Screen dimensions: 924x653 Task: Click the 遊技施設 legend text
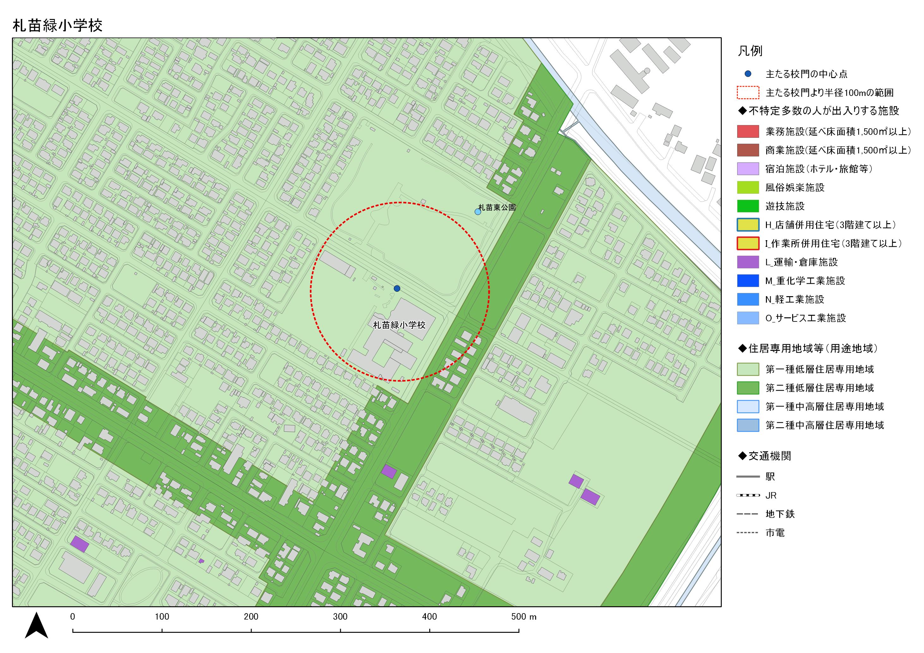point(785,206)
